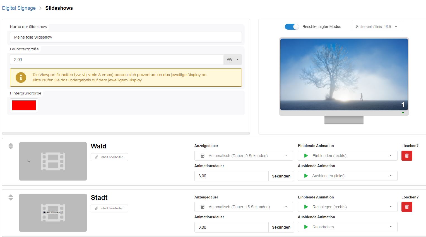Click the Stadt Animationsdauer input field
Image resolution: width=426 pixels, height=237 pixels.
(231, 227)
